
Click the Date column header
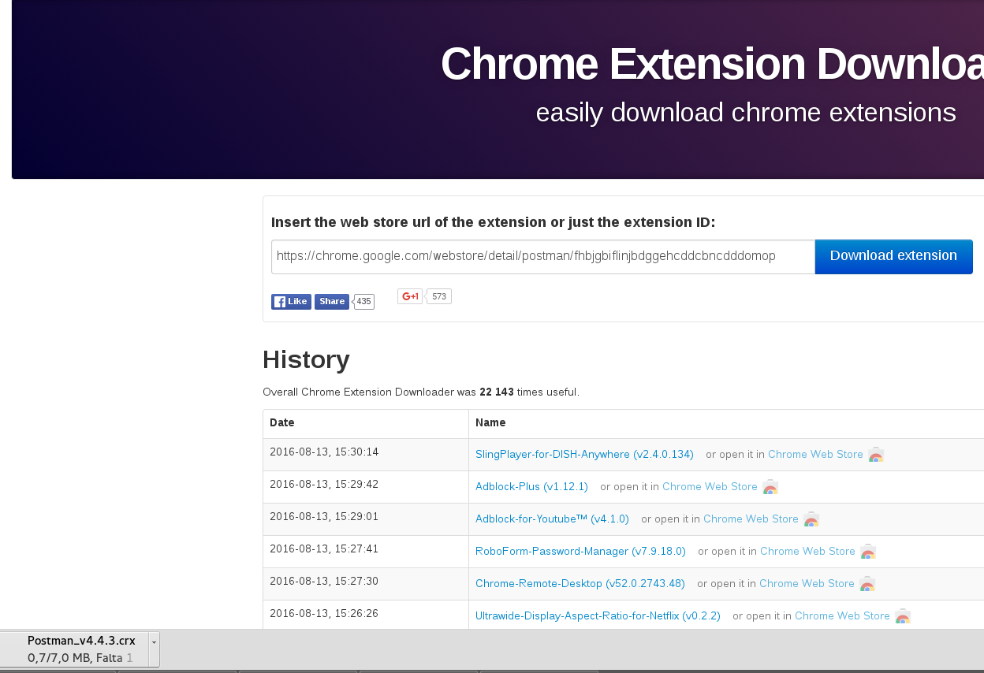[282, 423]
